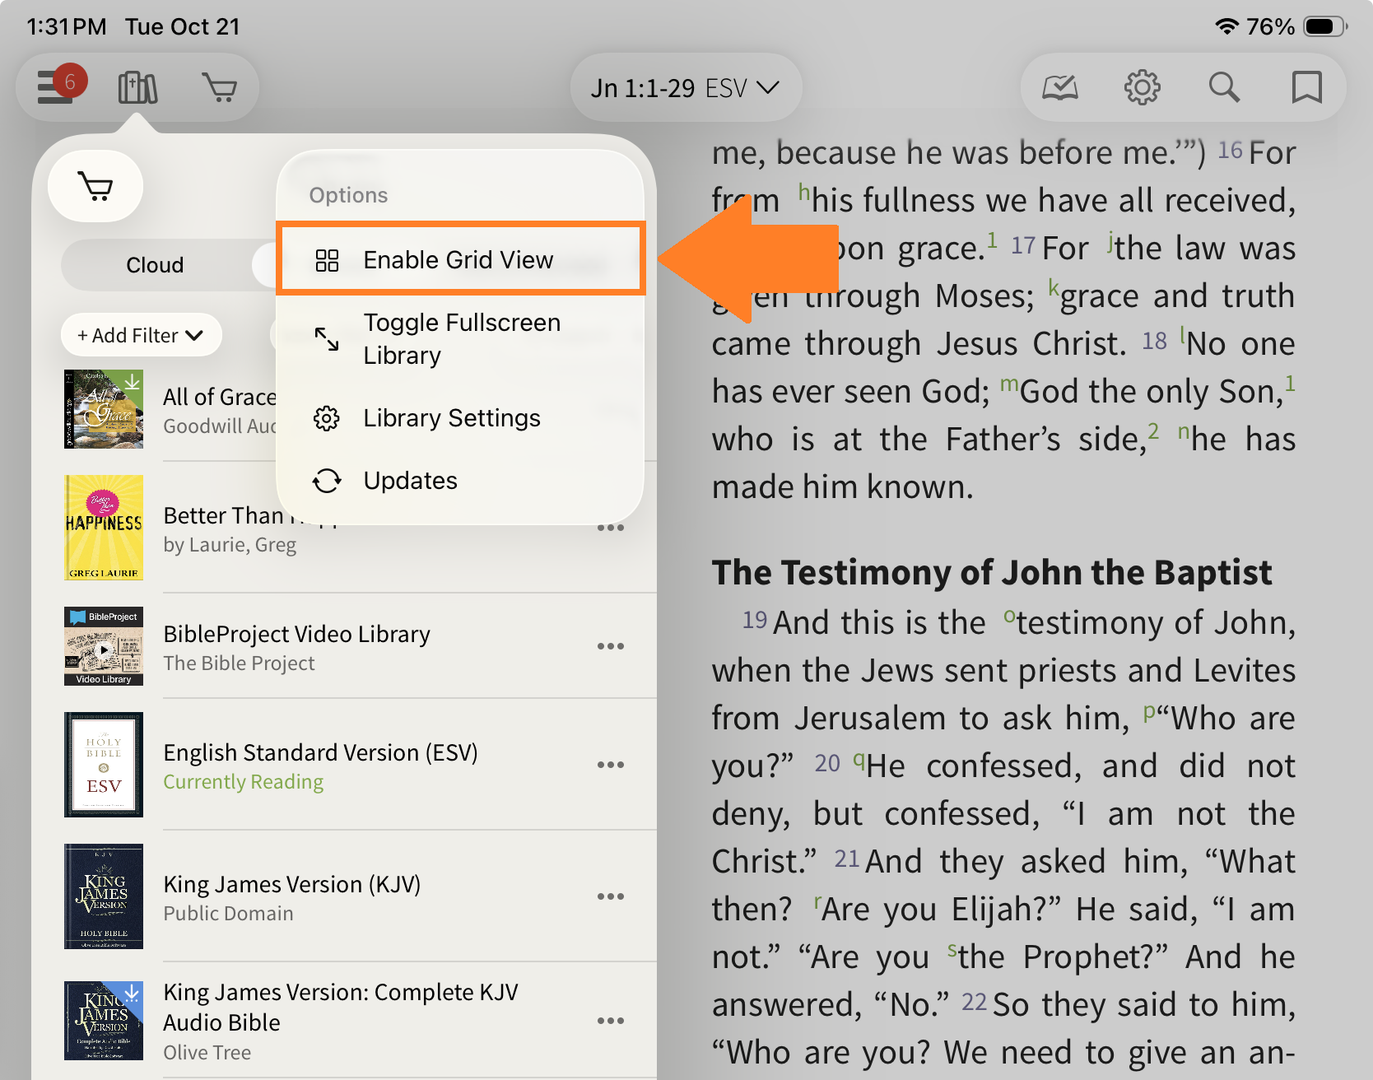This screenshot has height=1080, width=1373.
Task: Open the store cart in top toolbar
Action: pyautogui.click(x=220, y=87)
